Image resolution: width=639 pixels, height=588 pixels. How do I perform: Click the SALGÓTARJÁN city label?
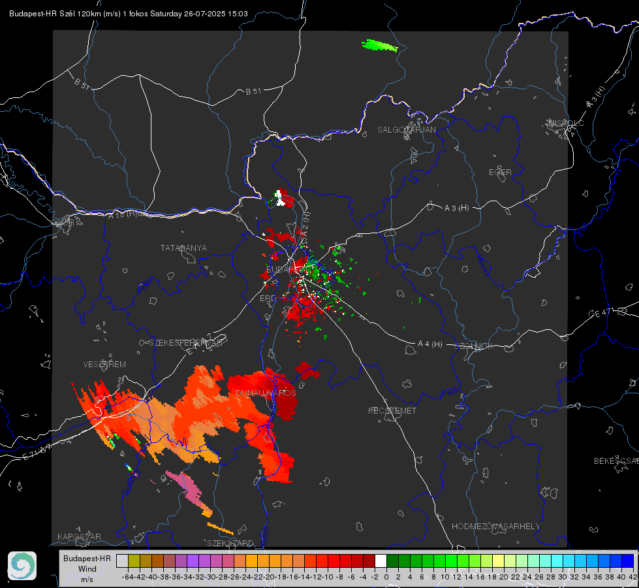[x=406, y=130]
